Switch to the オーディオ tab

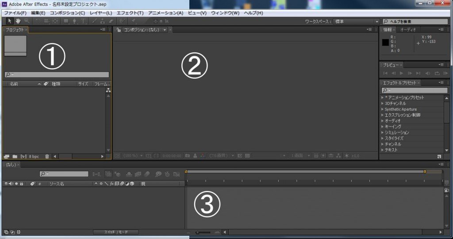click(x=408, y=30)
